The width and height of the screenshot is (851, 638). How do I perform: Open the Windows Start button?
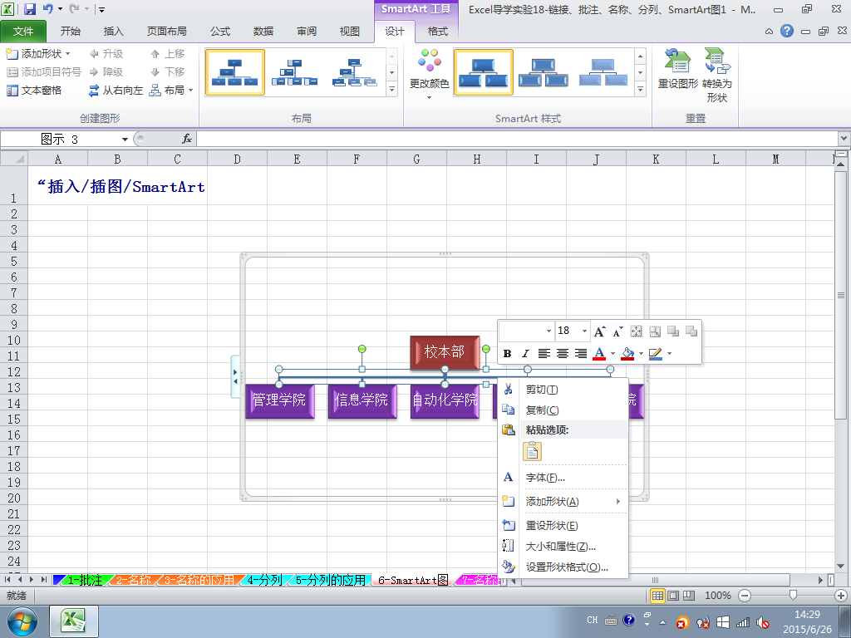coord(22,621)
